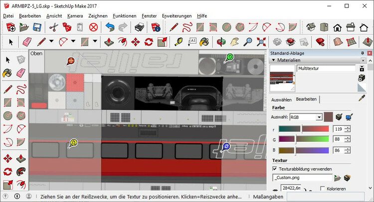374x202 pixels.
Task: Click the Save floppy disk icon
Action: 37,27
